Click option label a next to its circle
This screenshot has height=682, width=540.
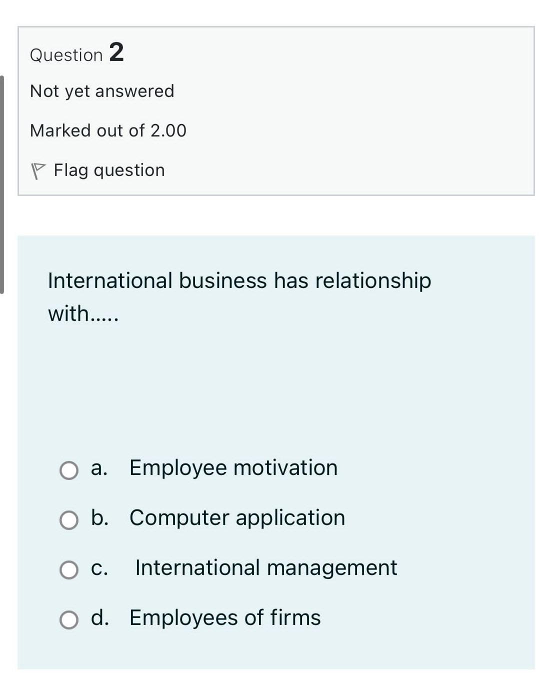[x=98, y=468]
